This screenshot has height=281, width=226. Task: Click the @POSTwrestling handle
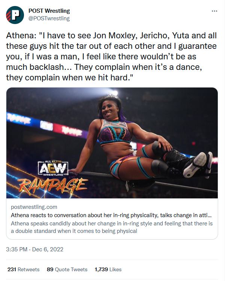click(x=49, y=18)
